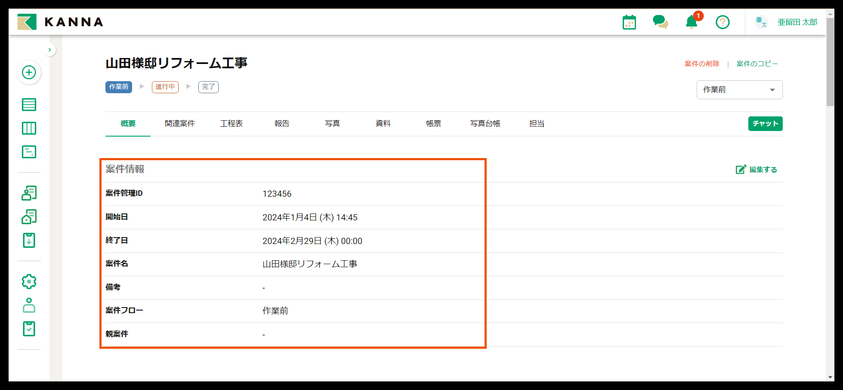Switch to the 工程表 tab
The height and width of the screenshot is (390, 843).
coord(232,123)
